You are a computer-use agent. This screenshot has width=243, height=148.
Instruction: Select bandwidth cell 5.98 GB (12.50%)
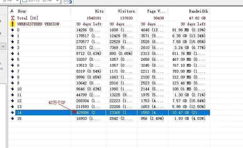pos(189,107)
